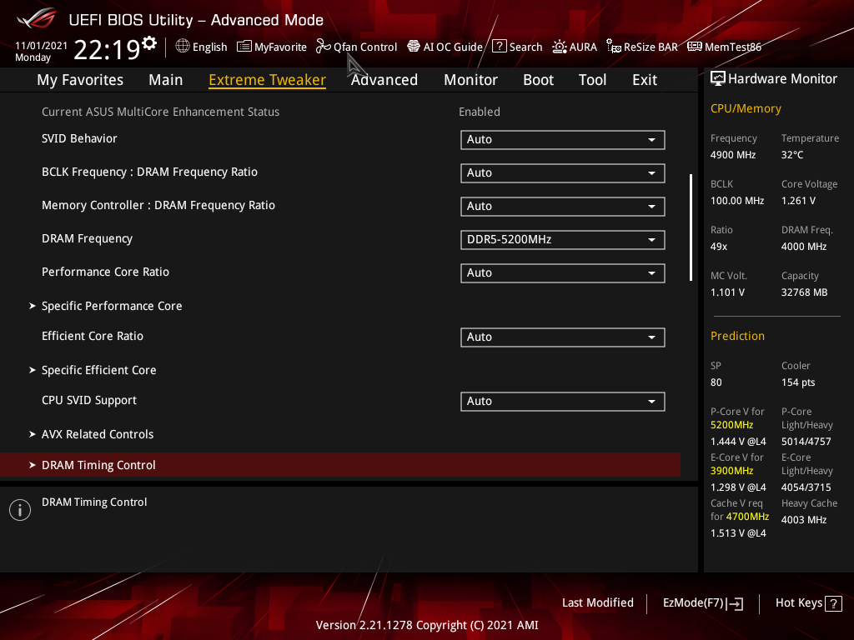
Task: Click the settings list scrollbar
Action: tap(691, 227)
